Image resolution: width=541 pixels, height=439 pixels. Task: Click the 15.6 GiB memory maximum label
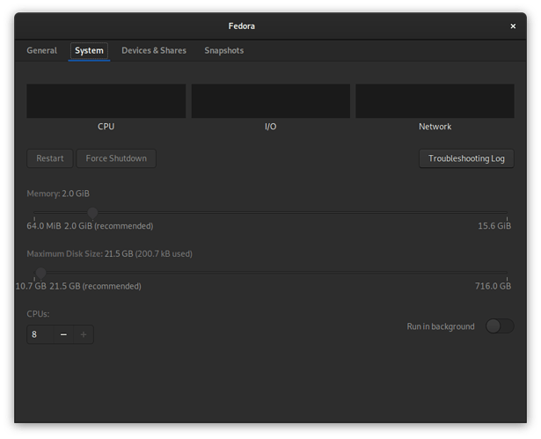click(x=494, y=226)
